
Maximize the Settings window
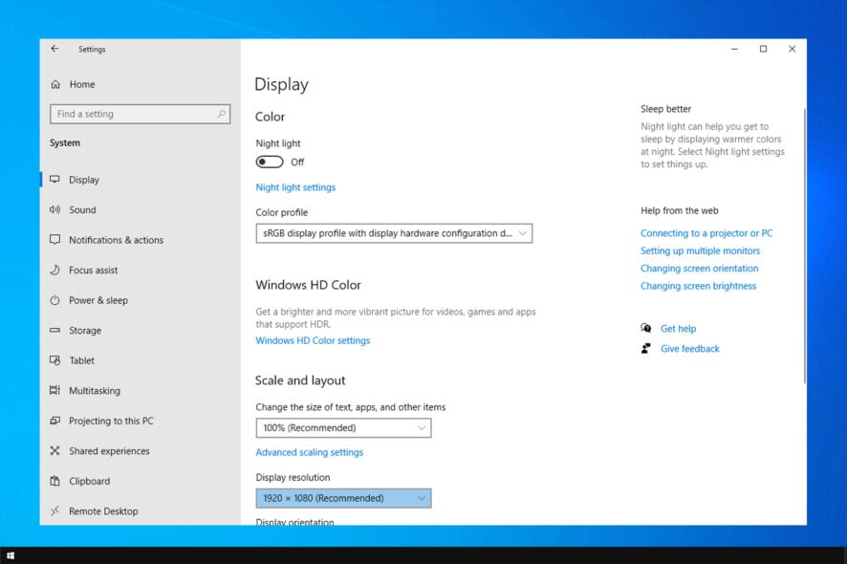click(763, 49)
